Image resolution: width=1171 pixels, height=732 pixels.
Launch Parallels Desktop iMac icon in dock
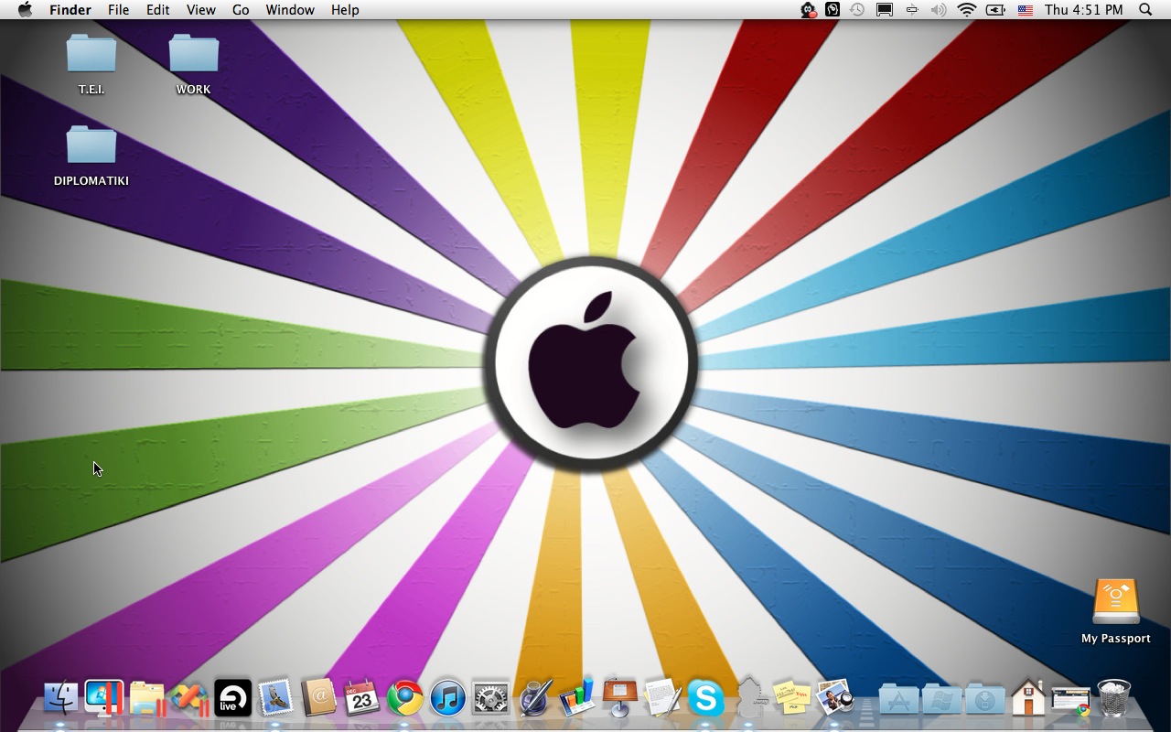(x=104, y=699)
